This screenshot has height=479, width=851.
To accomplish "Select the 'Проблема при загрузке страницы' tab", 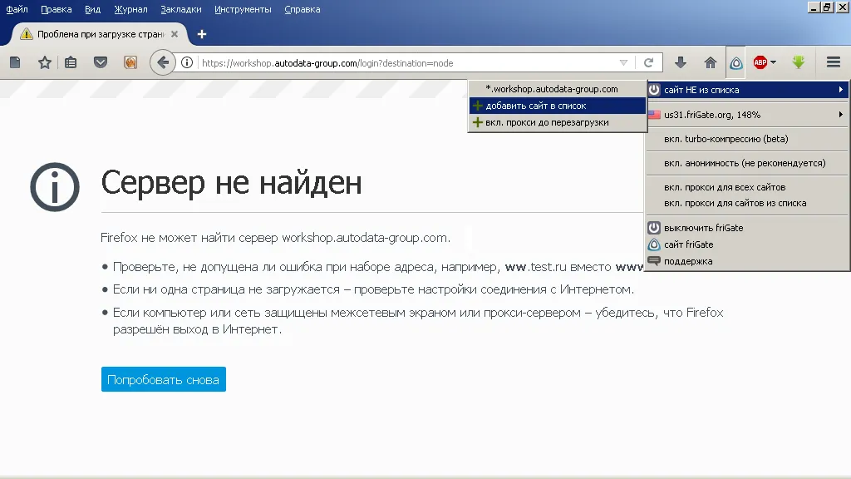I will click(x=100, y=34).
